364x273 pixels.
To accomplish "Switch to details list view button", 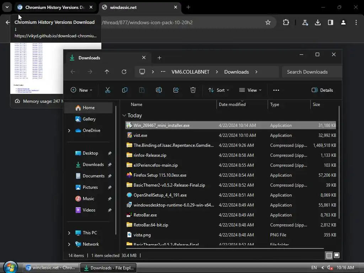I will tap(329, 255).
